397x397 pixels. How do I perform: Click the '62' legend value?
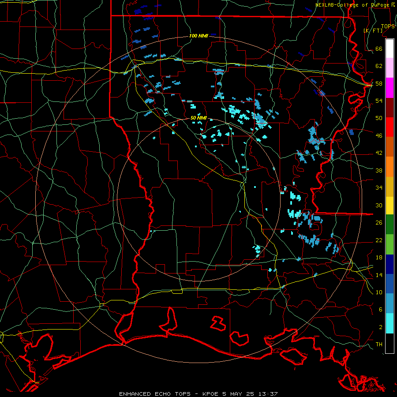click(379, 66)
